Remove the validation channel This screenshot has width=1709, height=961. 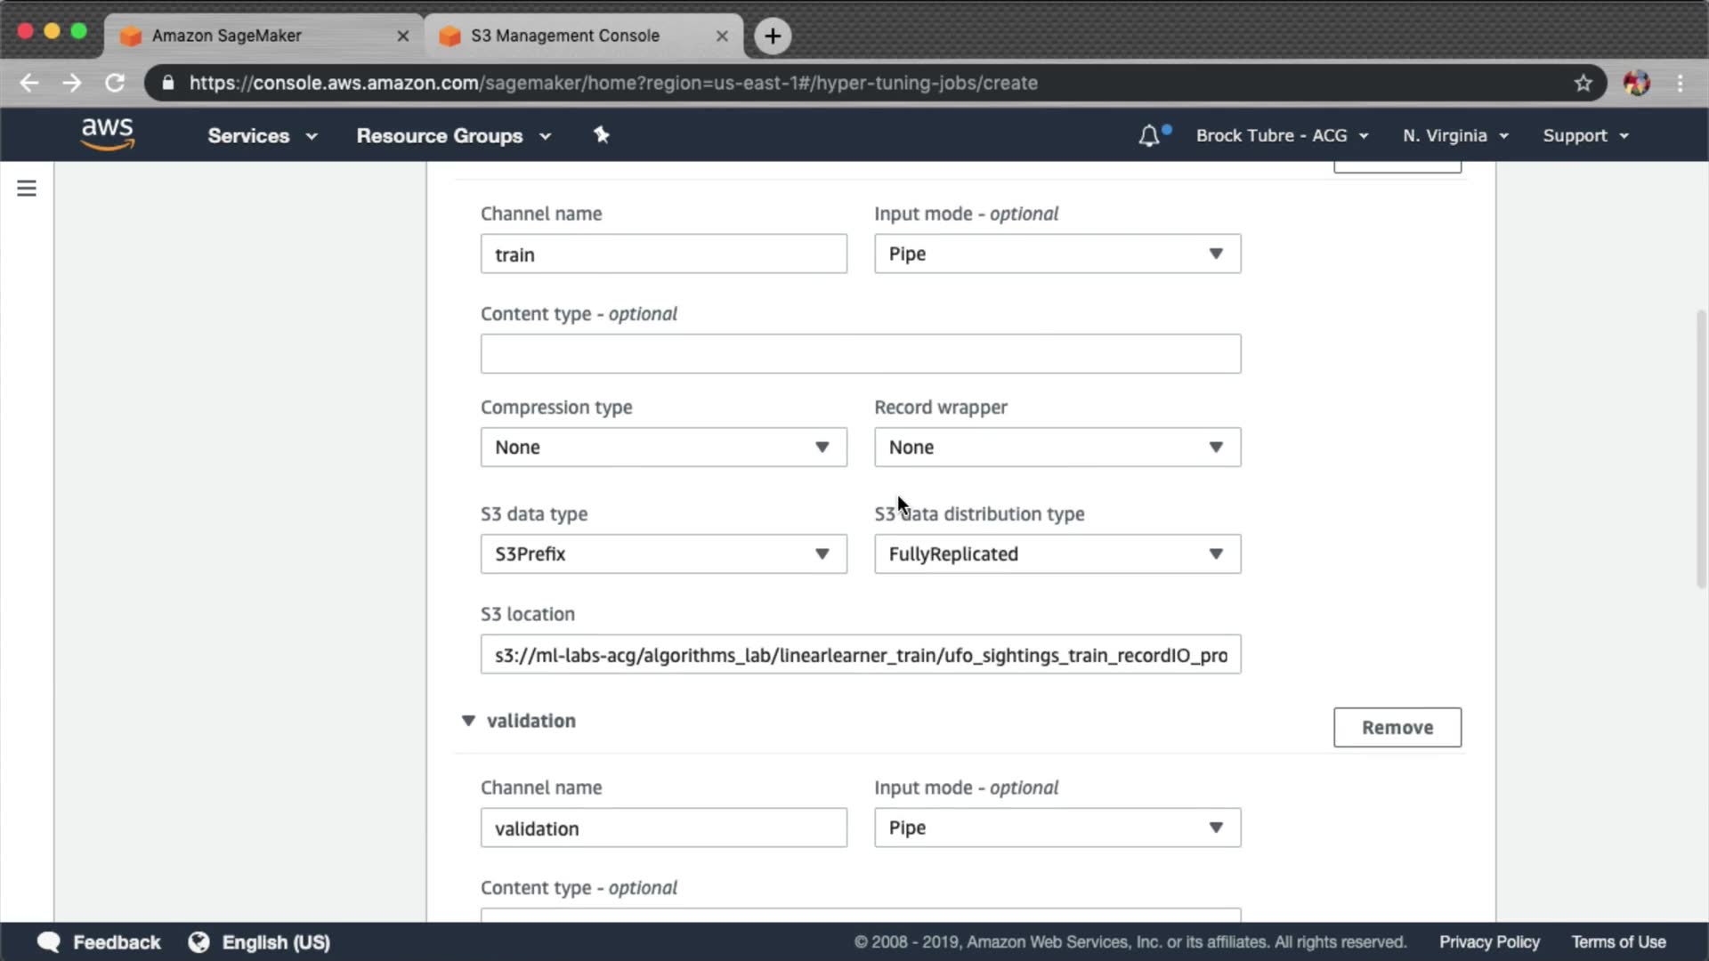coord(1397,727)
